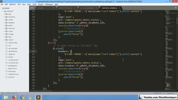This screenshot has height=100, width=178.
Task: Click the $.ajax({ text on line 79
Action: click(58, 48)
